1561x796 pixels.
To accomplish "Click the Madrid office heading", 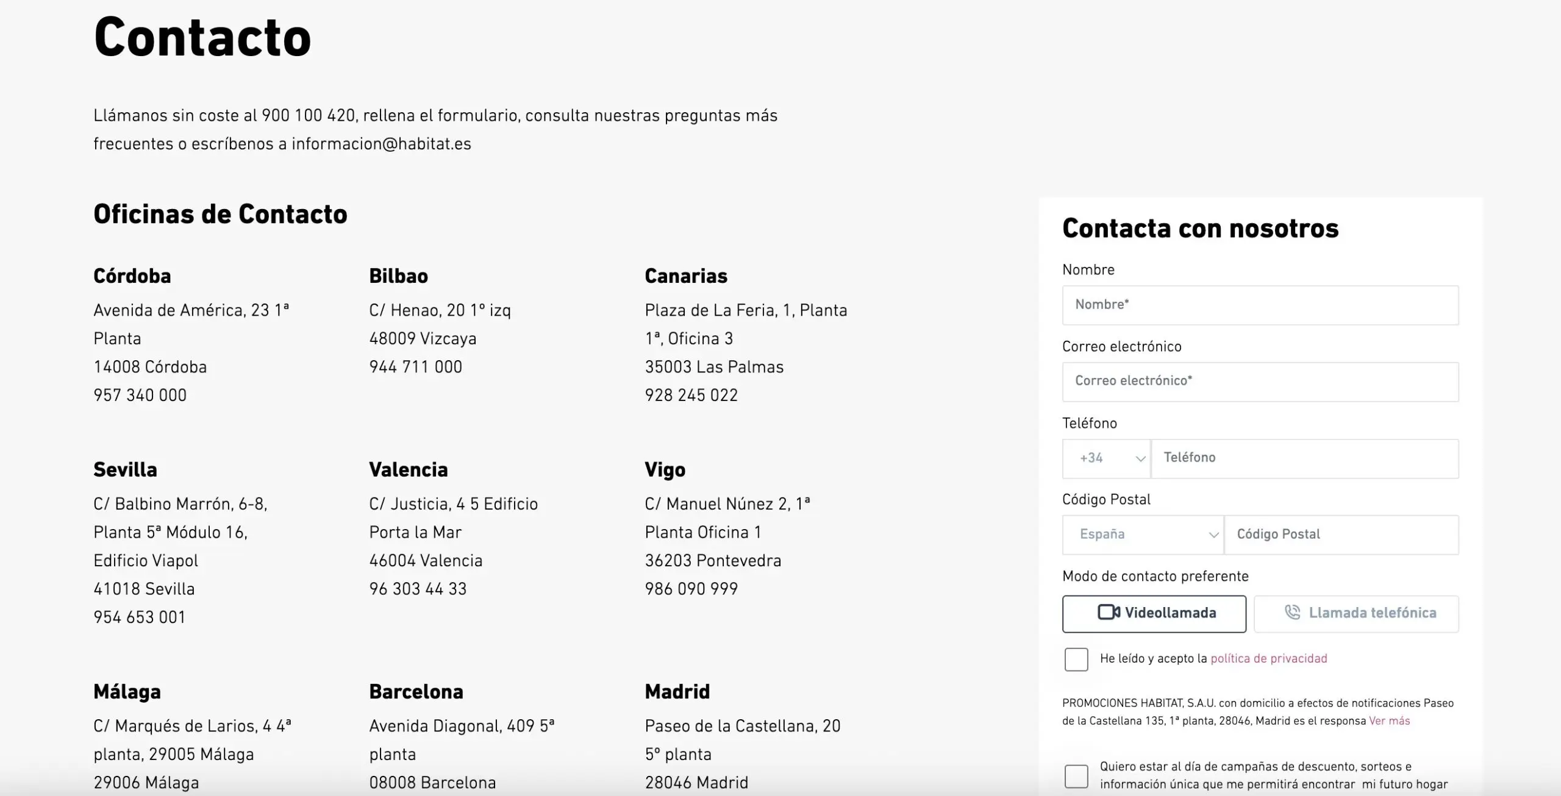I will 677,692.
